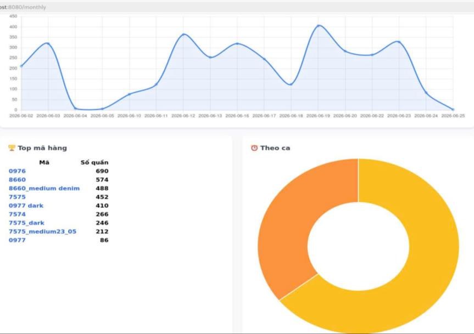Open the 7575_dark link
The width and height of the screenshot is (474, 334).
coord(26,223)
